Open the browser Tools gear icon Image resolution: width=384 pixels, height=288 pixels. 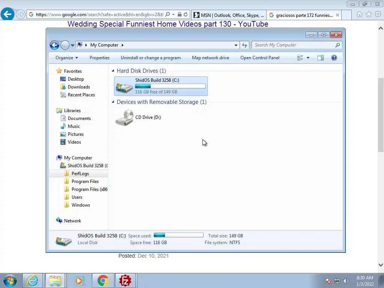tap(378, 14)
